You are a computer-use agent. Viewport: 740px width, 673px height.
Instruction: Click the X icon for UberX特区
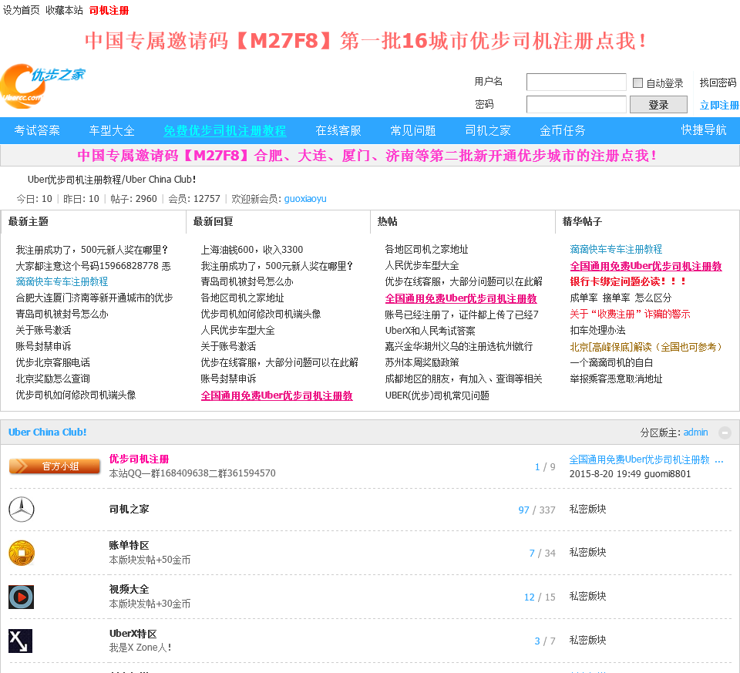click(21, 641)
